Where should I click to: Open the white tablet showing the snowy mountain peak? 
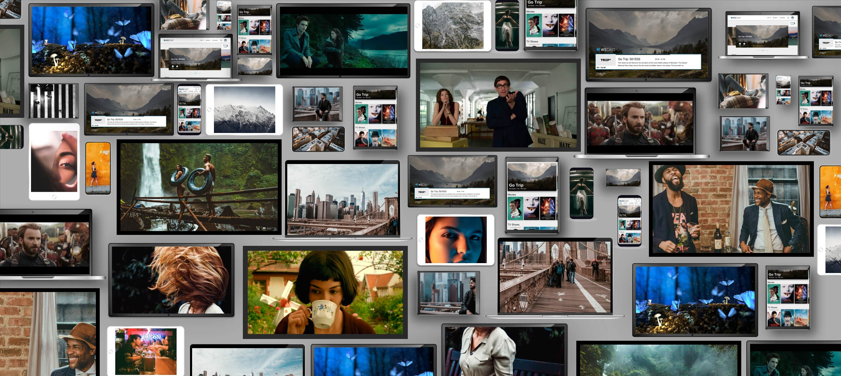244,110
